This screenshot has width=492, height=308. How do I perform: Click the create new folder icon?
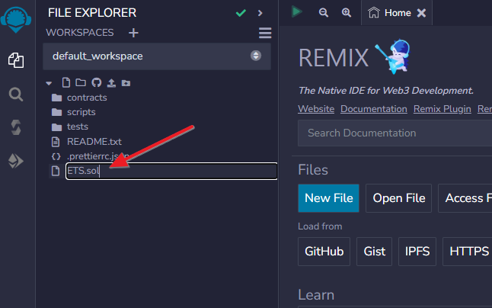coord(81,82)
